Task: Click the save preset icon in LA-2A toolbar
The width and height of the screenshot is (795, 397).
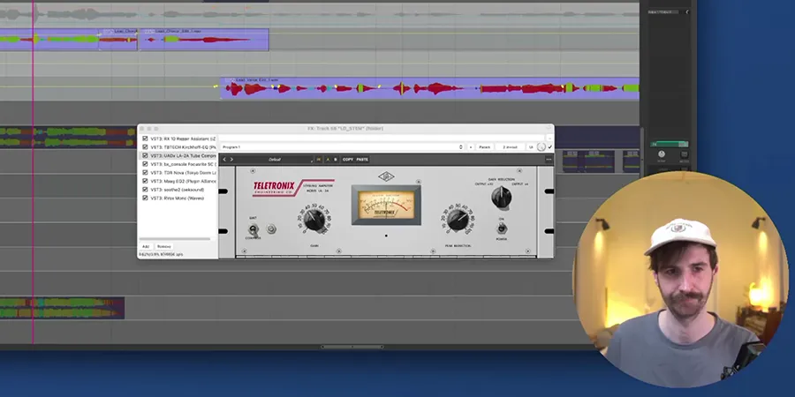Action: click(x=319, y=160)
